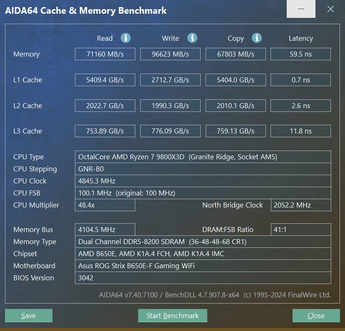
Task: Click the CPU Clock value 4845.3 MHz
Action: [x=203, y=181]
